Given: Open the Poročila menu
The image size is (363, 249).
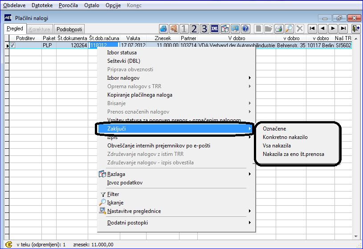Looking at the screenshot, I should coord(68,5).
